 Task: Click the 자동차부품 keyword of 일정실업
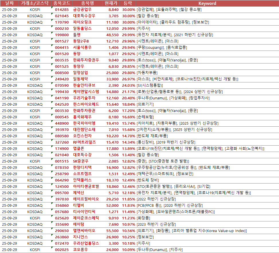[147, 73]
